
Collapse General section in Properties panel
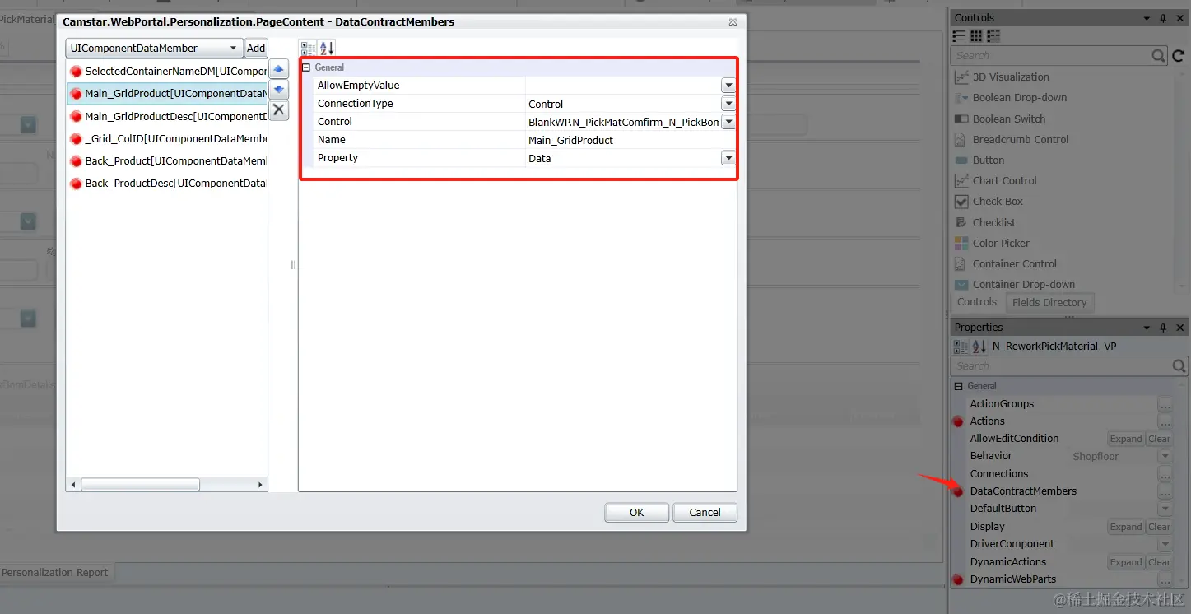(x=958, y=386)
